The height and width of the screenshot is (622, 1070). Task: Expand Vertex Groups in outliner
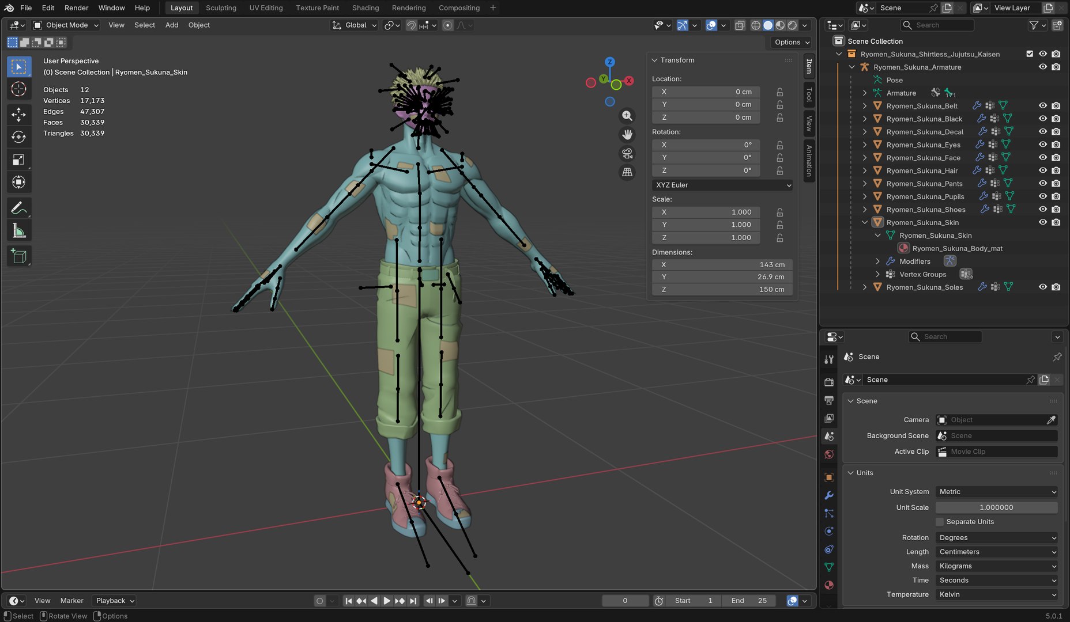pyautogui.click(x=877, y=274)
